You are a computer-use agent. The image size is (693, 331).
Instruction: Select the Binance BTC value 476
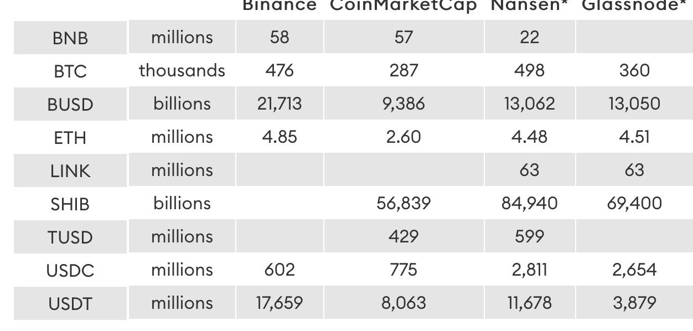[x=280, y=70]
